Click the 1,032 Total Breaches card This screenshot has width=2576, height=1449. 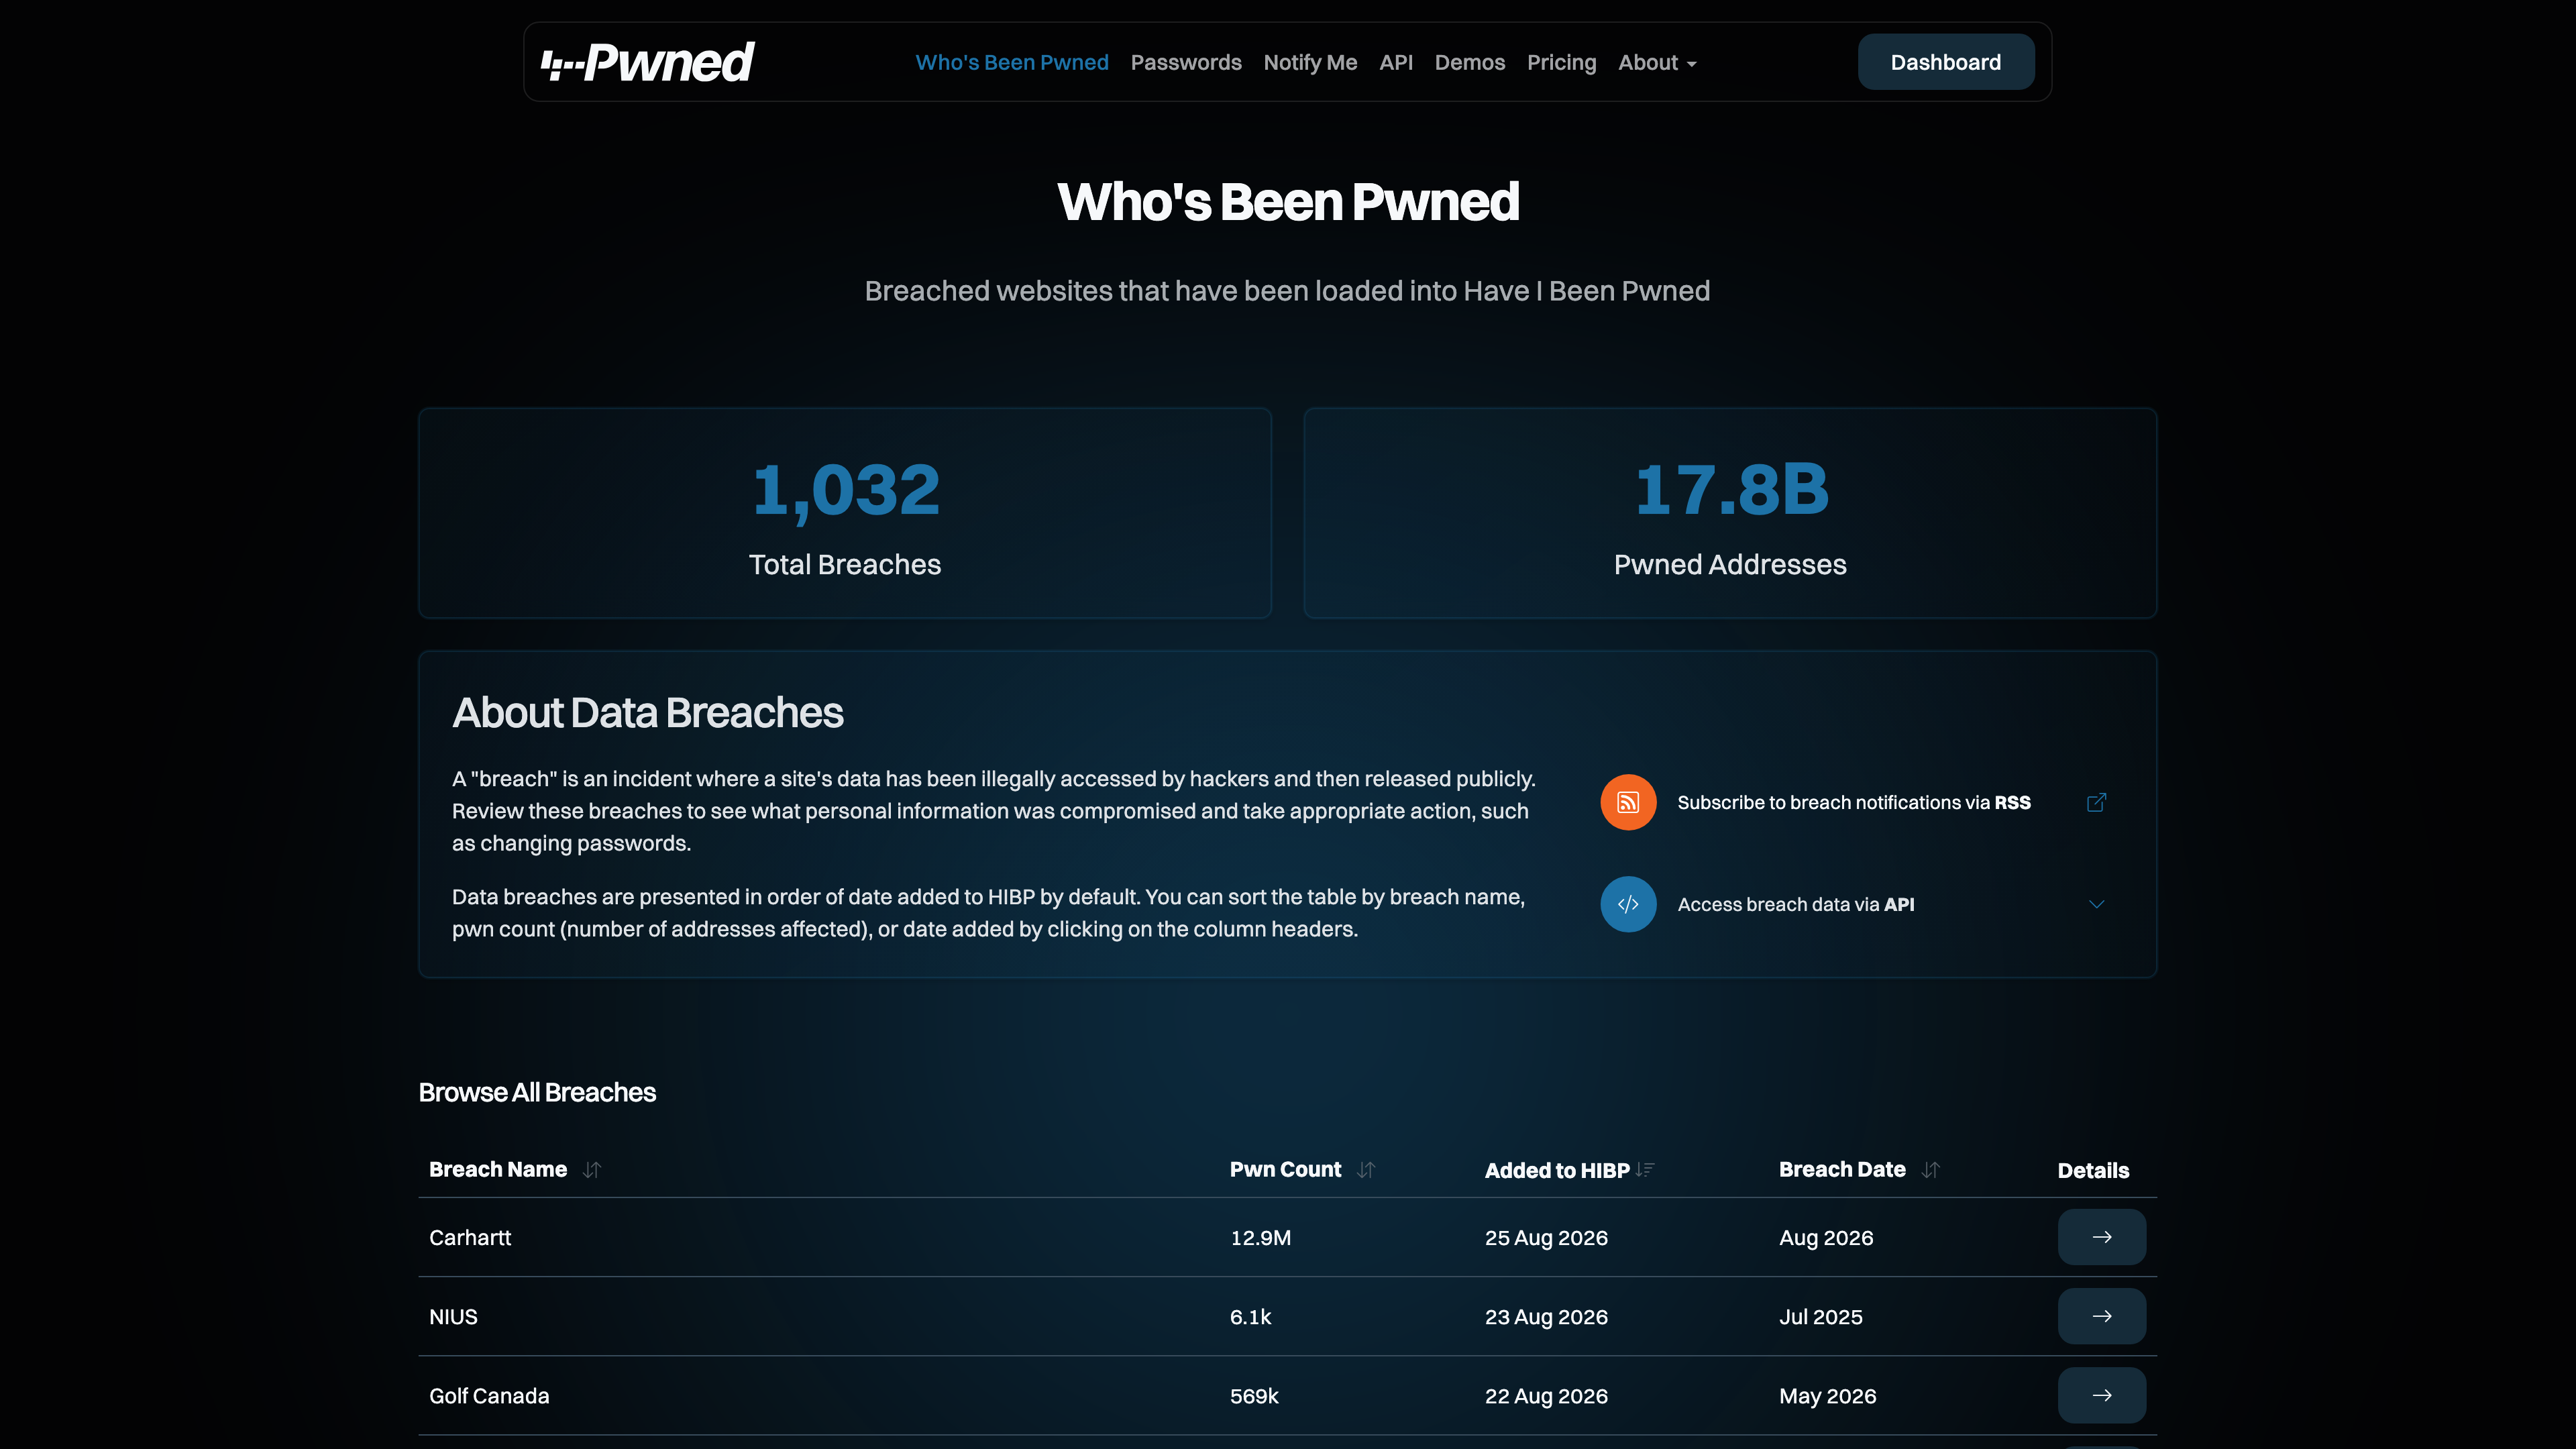[845, 513]
